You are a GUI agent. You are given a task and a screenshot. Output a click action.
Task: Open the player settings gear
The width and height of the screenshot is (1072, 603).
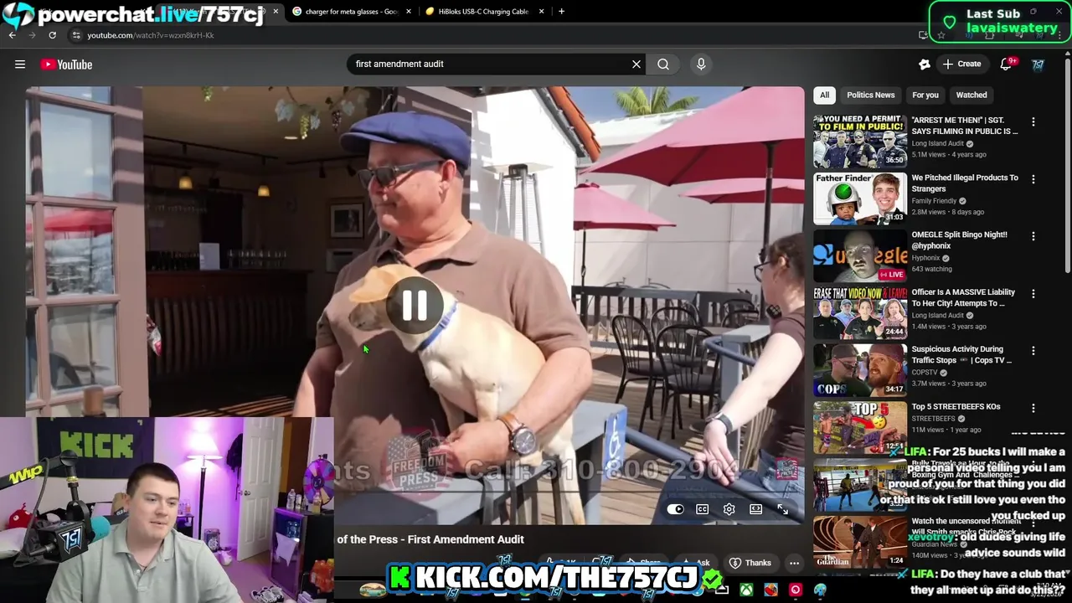coord(729,509)
